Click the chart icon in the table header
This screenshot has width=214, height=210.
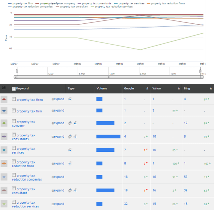click(4, 88)
